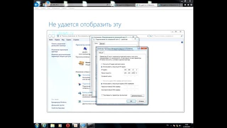Click the Action Center flag tray icon
The image size is (227, 128).
tap(174, 126)
